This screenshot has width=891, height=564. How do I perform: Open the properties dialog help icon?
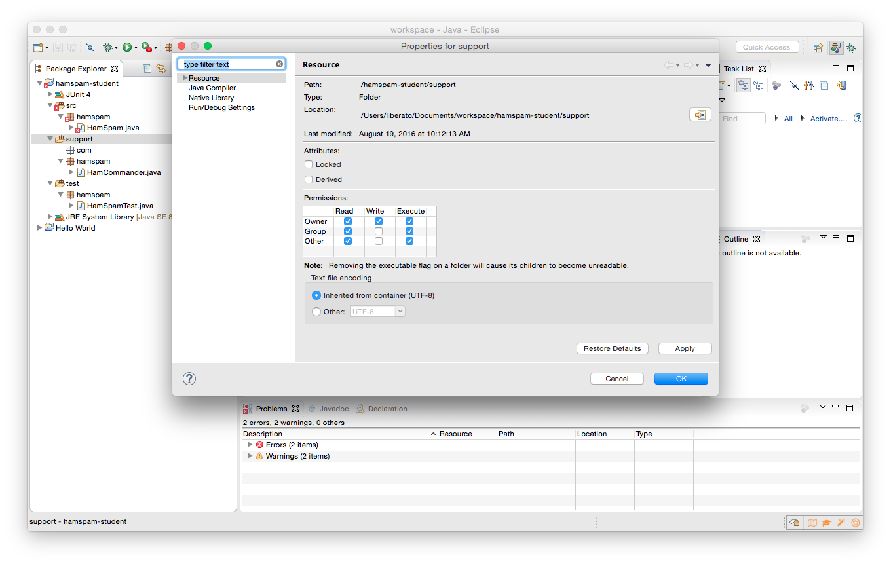189,379
